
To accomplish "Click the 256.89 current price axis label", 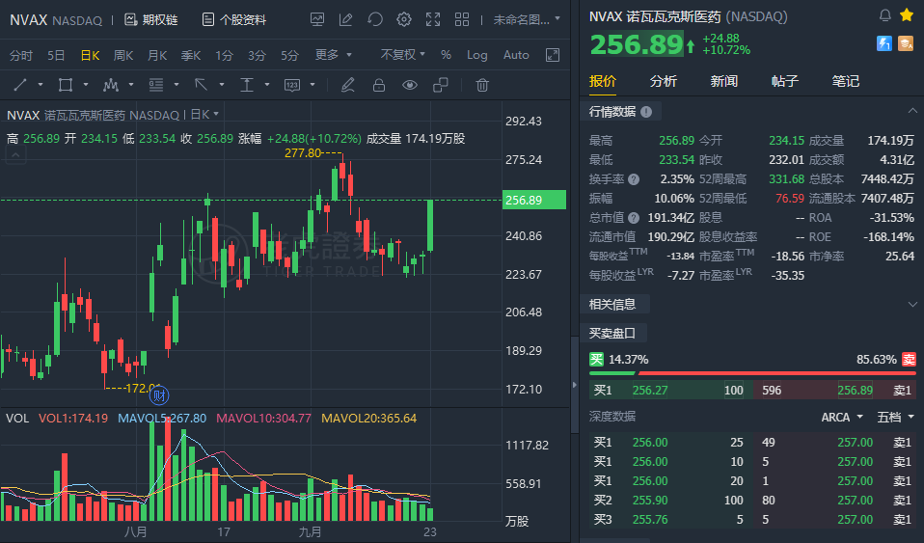I will [534, 200].
